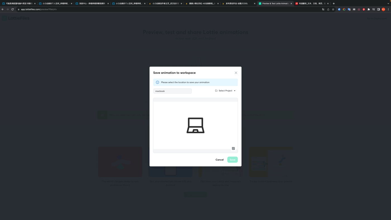Screen dimensions: 391x220
Task: Click the Cancel button
Action: click(220, 160)
